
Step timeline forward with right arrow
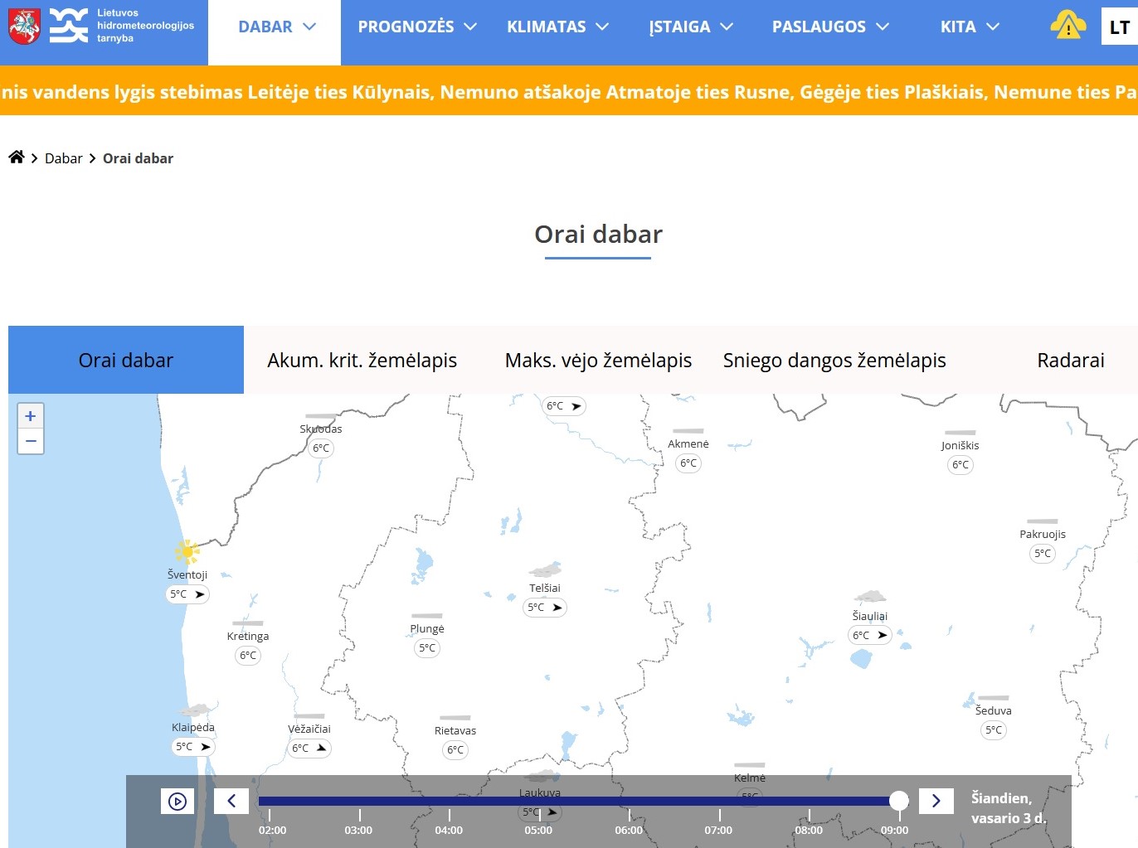(936, 801)
